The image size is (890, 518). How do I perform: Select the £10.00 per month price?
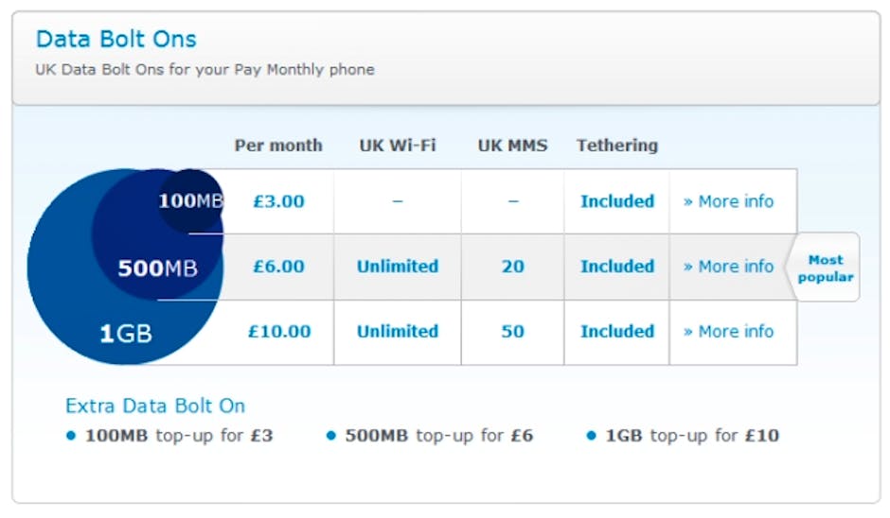point(278,332)
